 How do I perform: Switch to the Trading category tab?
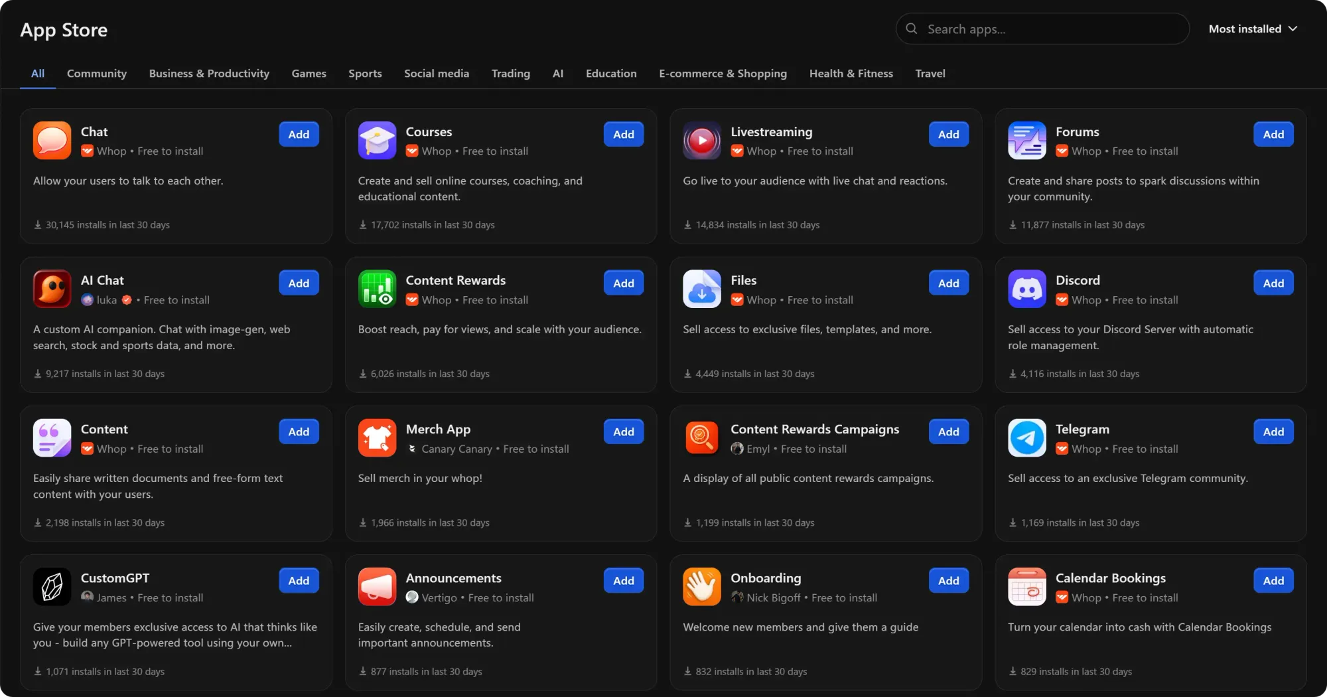510,74
